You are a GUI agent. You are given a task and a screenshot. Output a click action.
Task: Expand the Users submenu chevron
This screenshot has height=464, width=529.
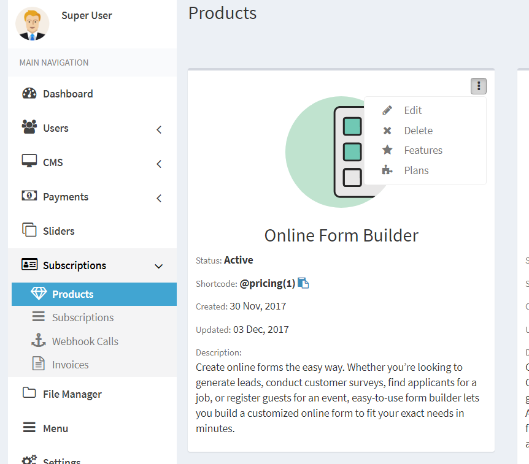point(159,130)
